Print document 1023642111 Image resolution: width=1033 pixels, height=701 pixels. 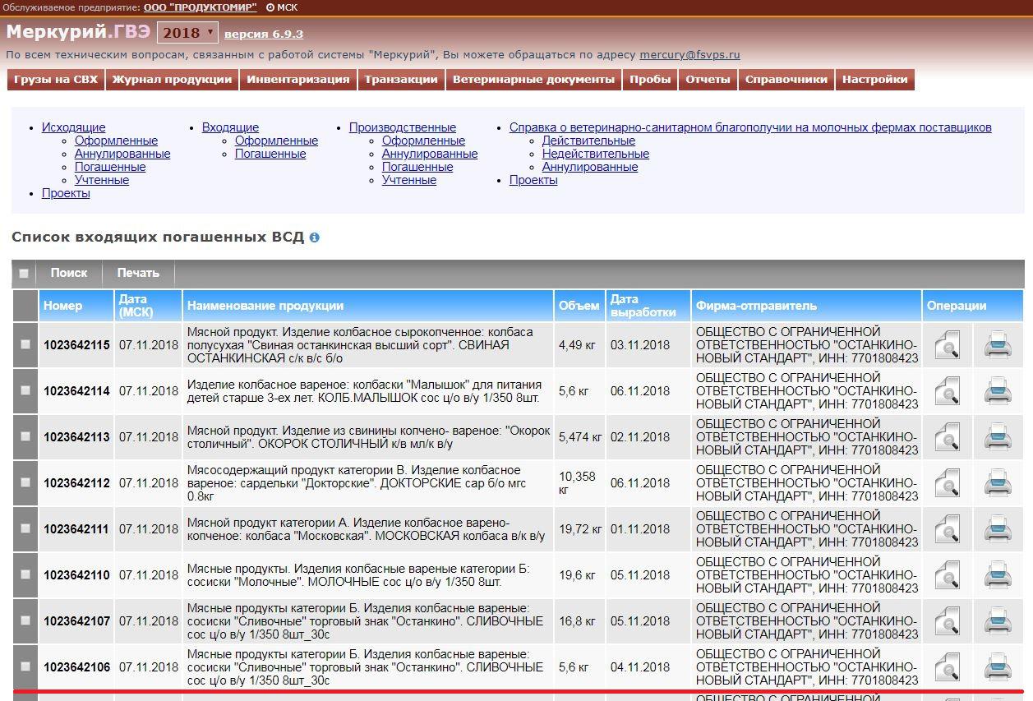pos(998,529)
